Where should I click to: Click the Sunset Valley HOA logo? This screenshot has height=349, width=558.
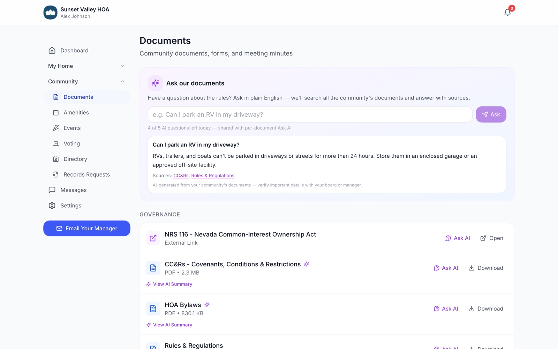point(50,13)
